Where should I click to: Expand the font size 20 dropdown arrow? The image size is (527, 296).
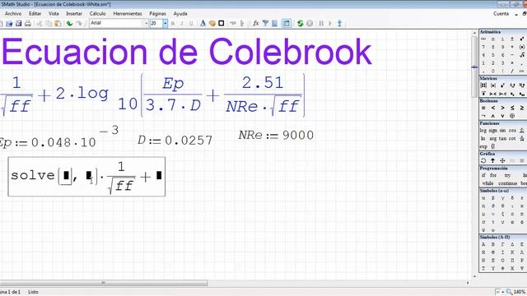tap(165, 23)
